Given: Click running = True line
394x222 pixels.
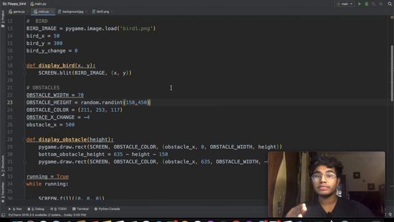Looking at the screenshot, I should coord(47,176).
